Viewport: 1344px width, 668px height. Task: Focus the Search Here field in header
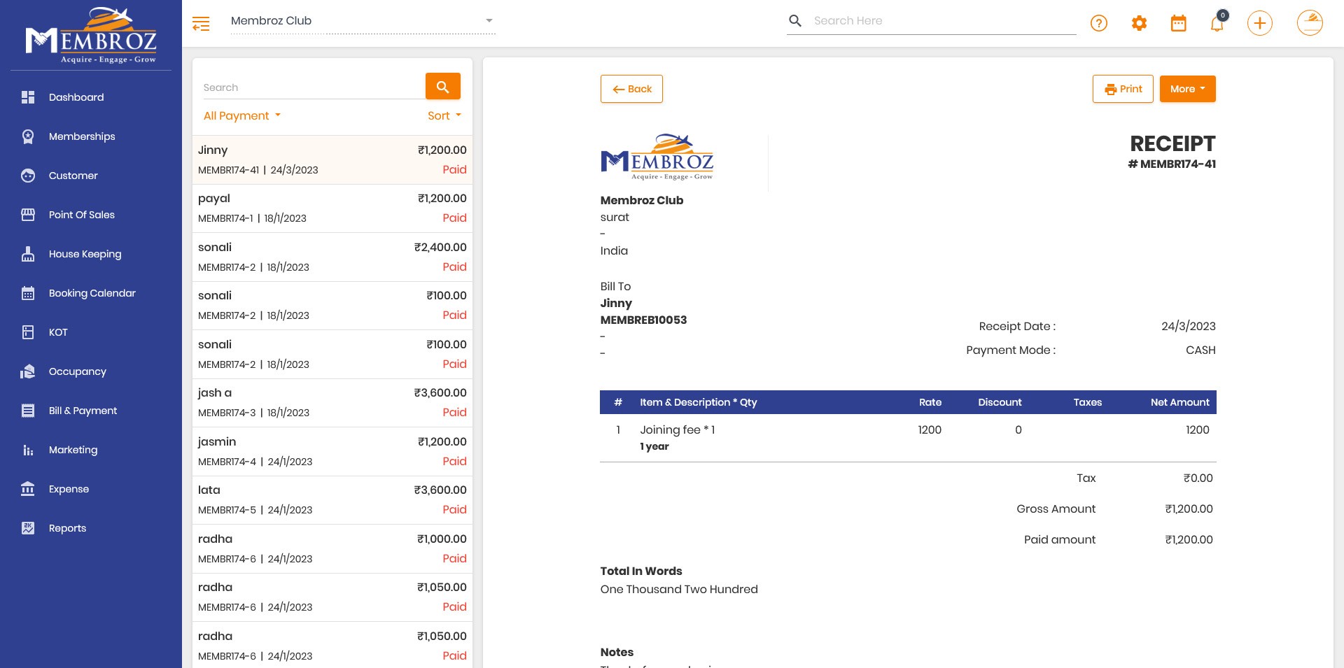click(944, 21)
